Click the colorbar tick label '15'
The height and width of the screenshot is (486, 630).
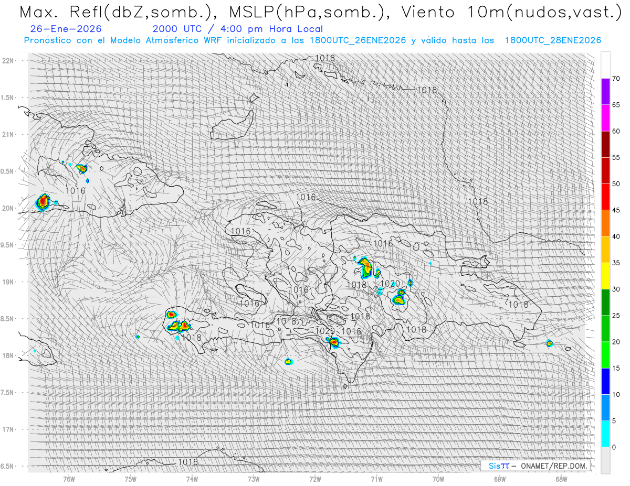616,368
